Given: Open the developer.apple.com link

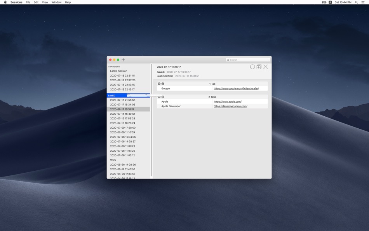Looking at the screenshot, I should (x=230, y=106).
